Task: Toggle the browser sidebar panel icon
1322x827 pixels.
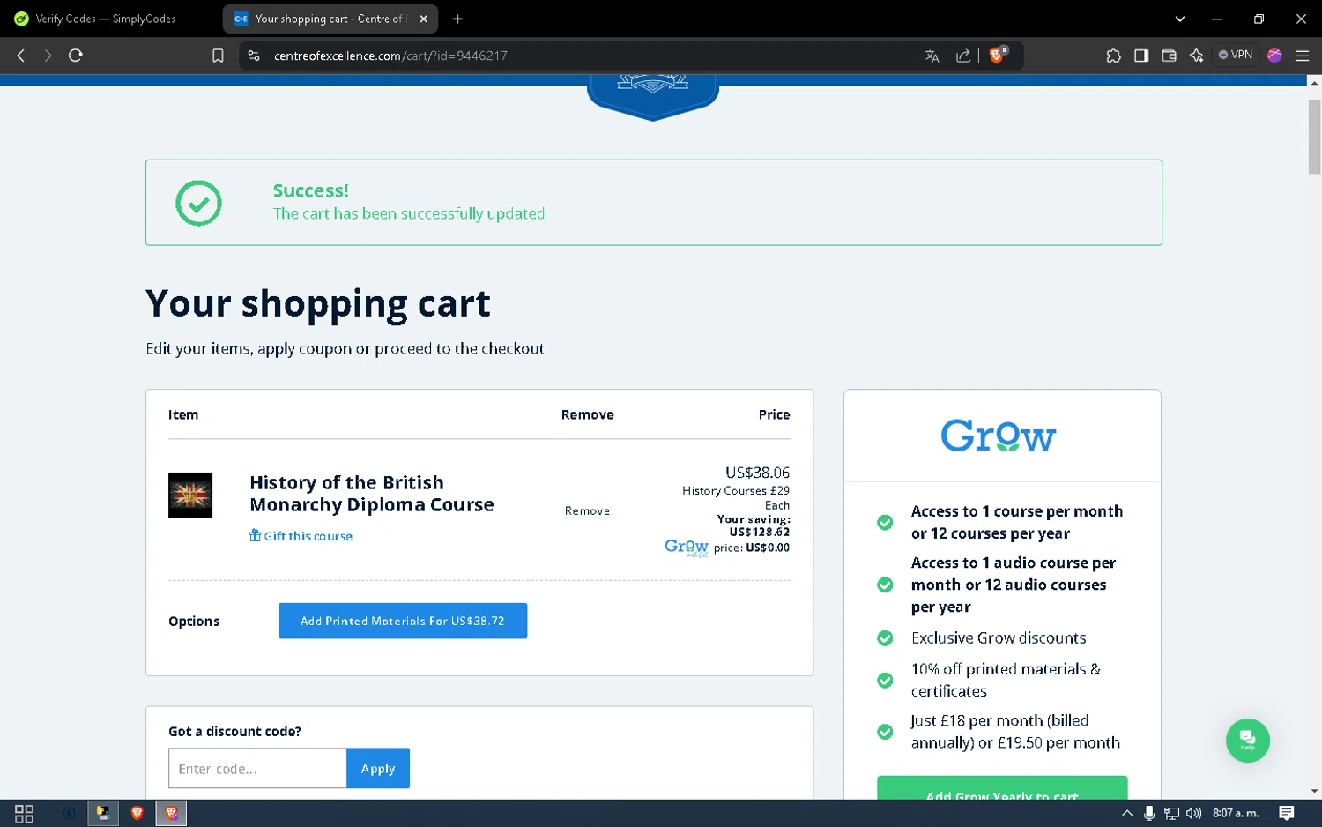Action: pos(1141,56)
